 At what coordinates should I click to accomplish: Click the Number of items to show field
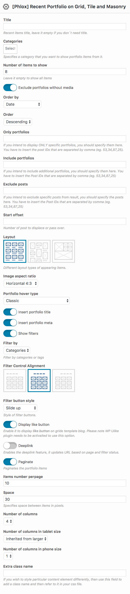pos(65,72)
